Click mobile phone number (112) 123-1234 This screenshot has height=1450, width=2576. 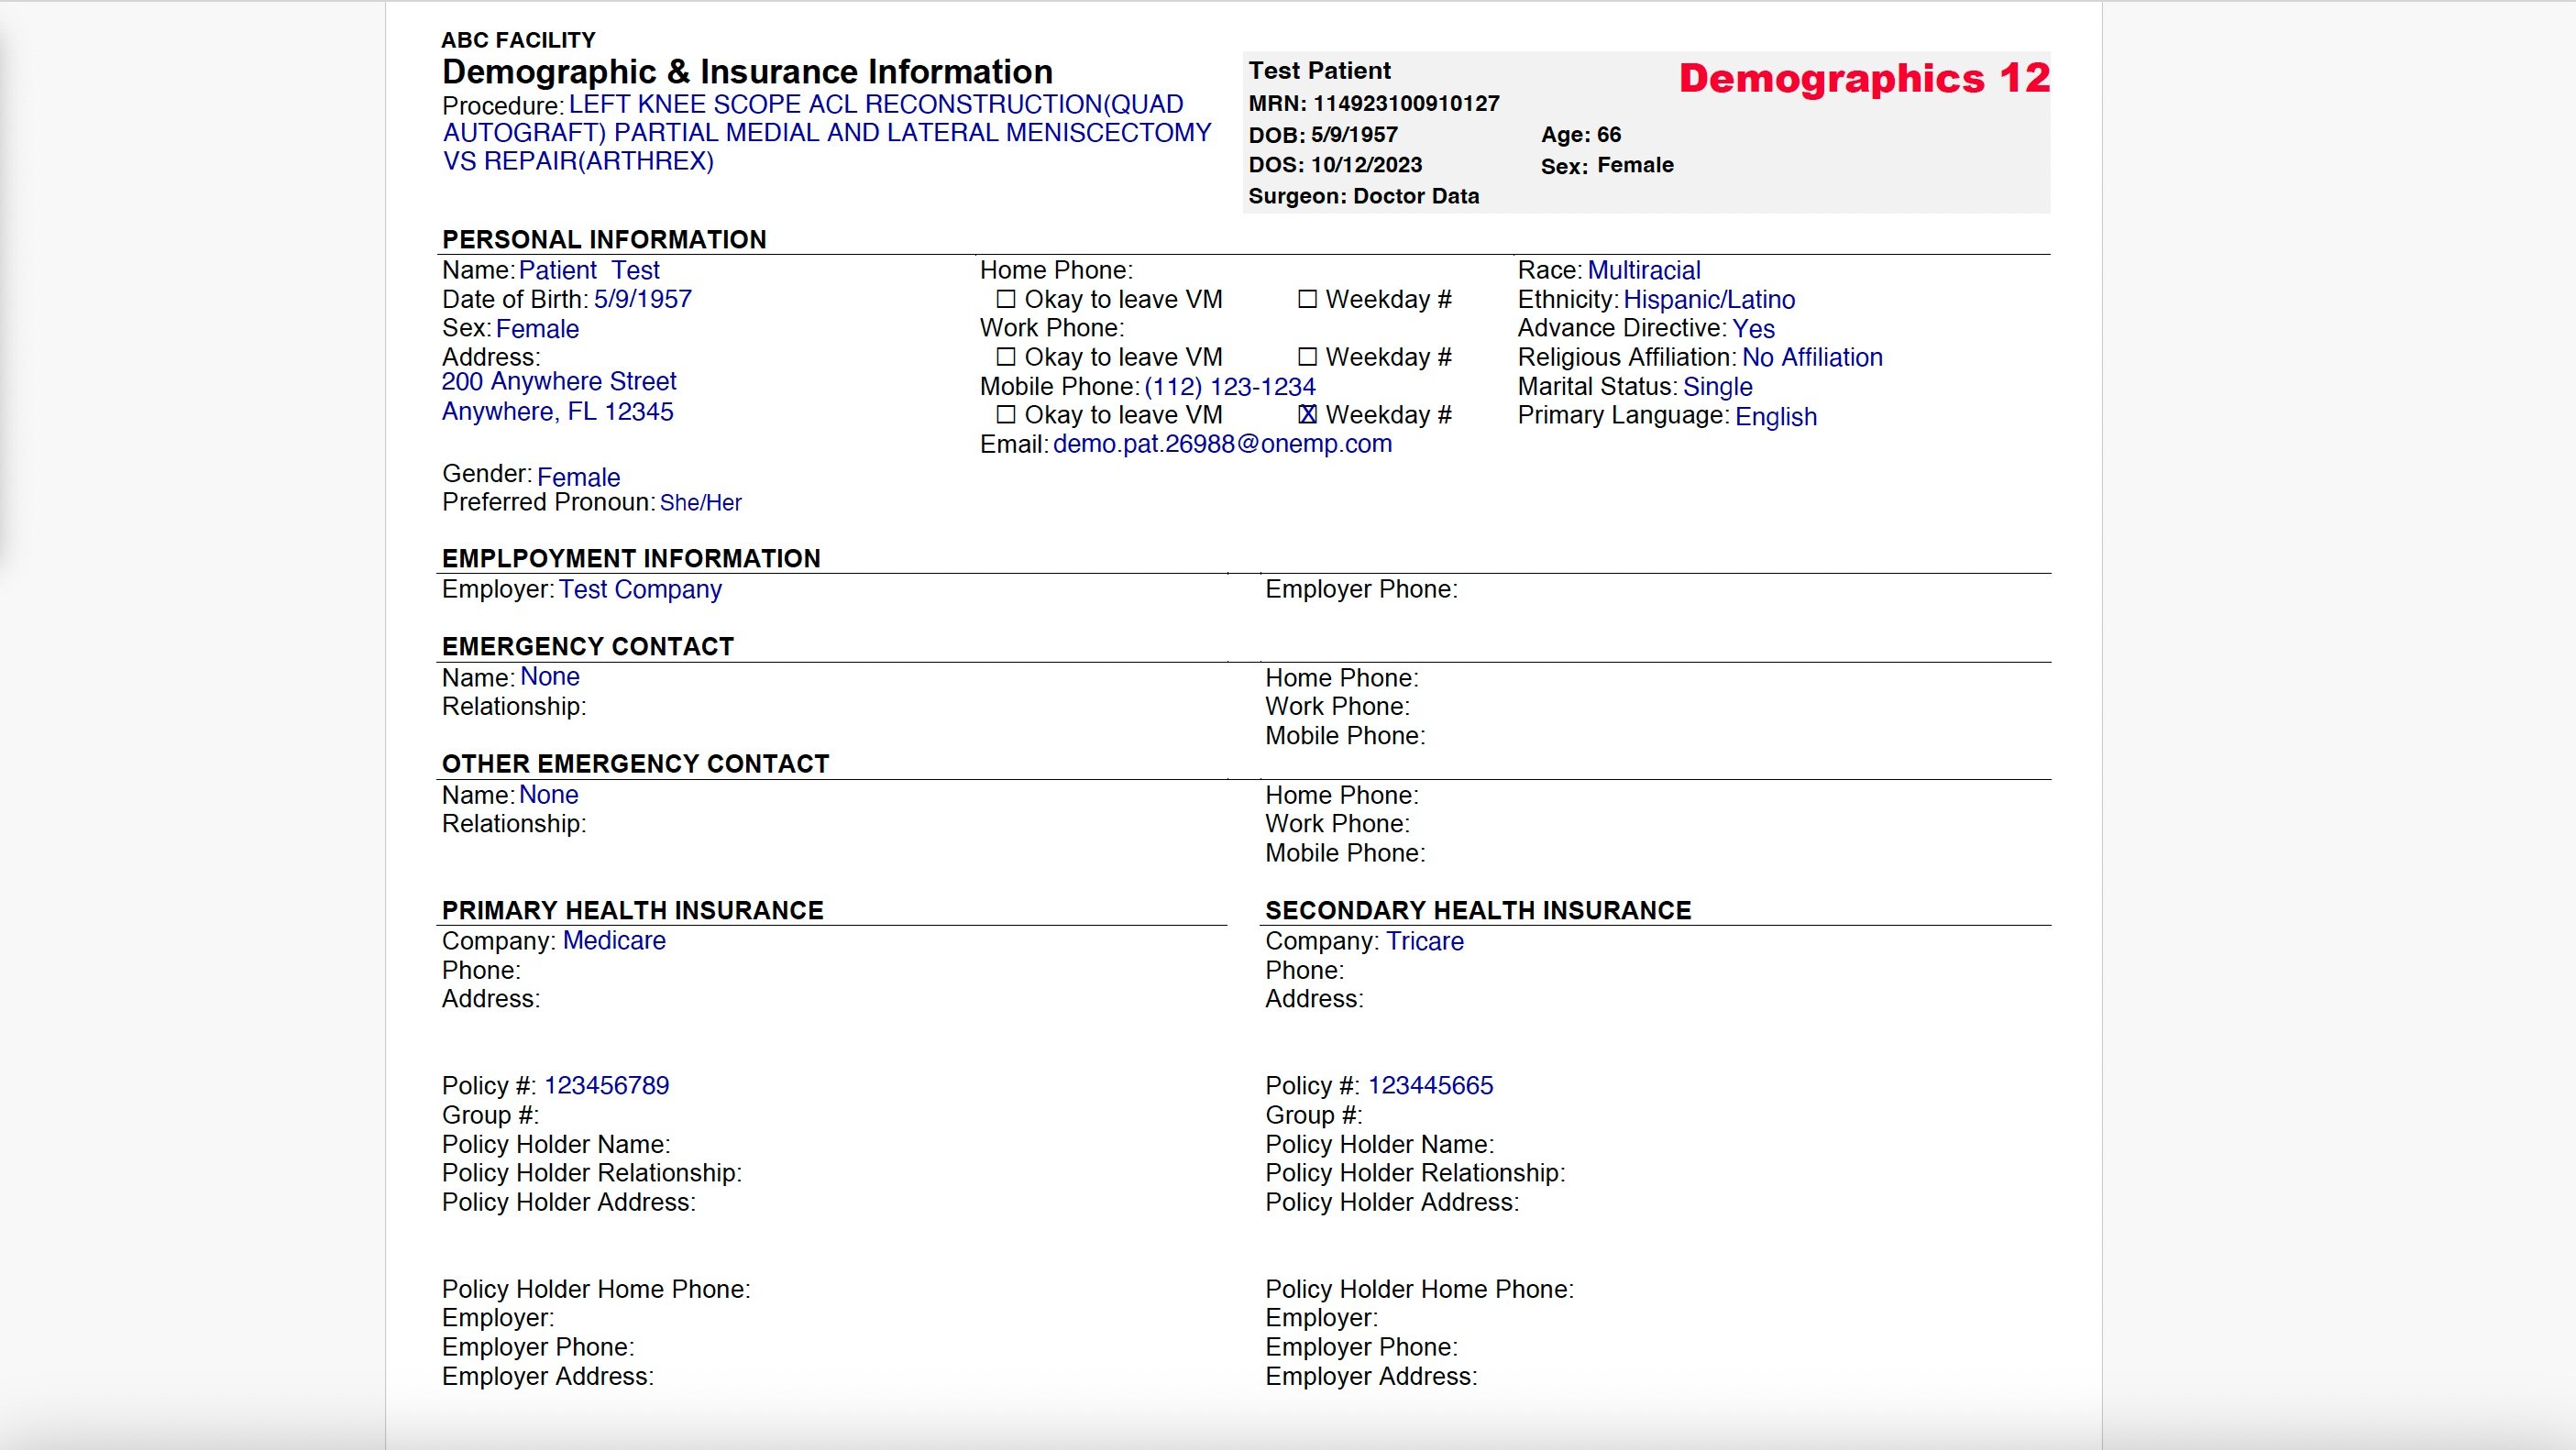coord(1230,387)
